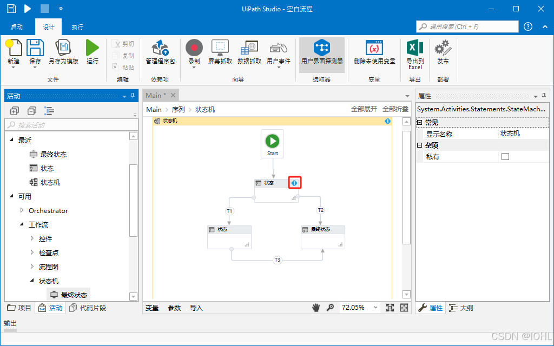Viewport: 554px width, 346px height.
Task: Toggle the 私有 checkbox in properties
Action: pyautogui.click(x=505, y=156)
